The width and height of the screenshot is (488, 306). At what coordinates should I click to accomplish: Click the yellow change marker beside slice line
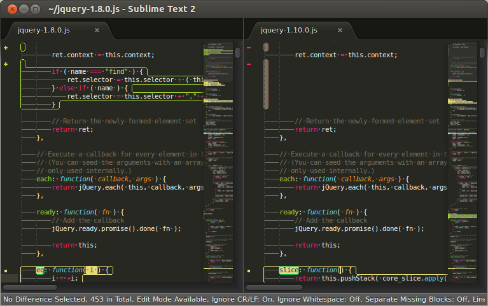click(x=249, y=271)
